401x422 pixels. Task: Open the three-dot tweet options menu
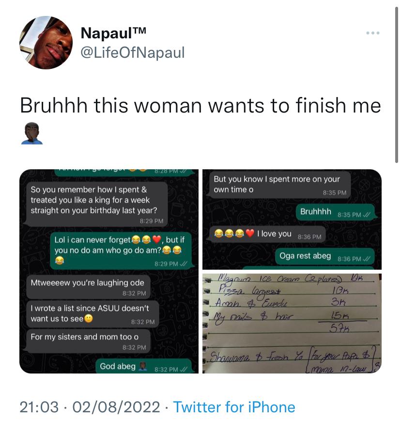(373, 33)
